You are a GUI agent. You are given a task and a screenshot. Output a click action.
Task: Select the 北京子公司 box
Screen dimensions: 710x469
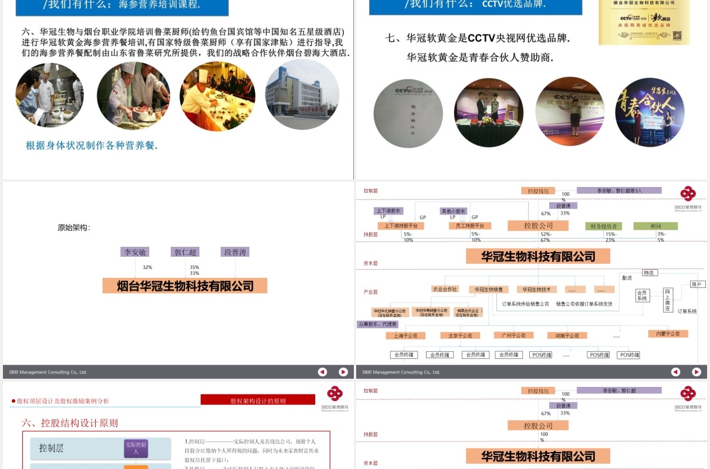pyautogui.click(x=460, y=335)
